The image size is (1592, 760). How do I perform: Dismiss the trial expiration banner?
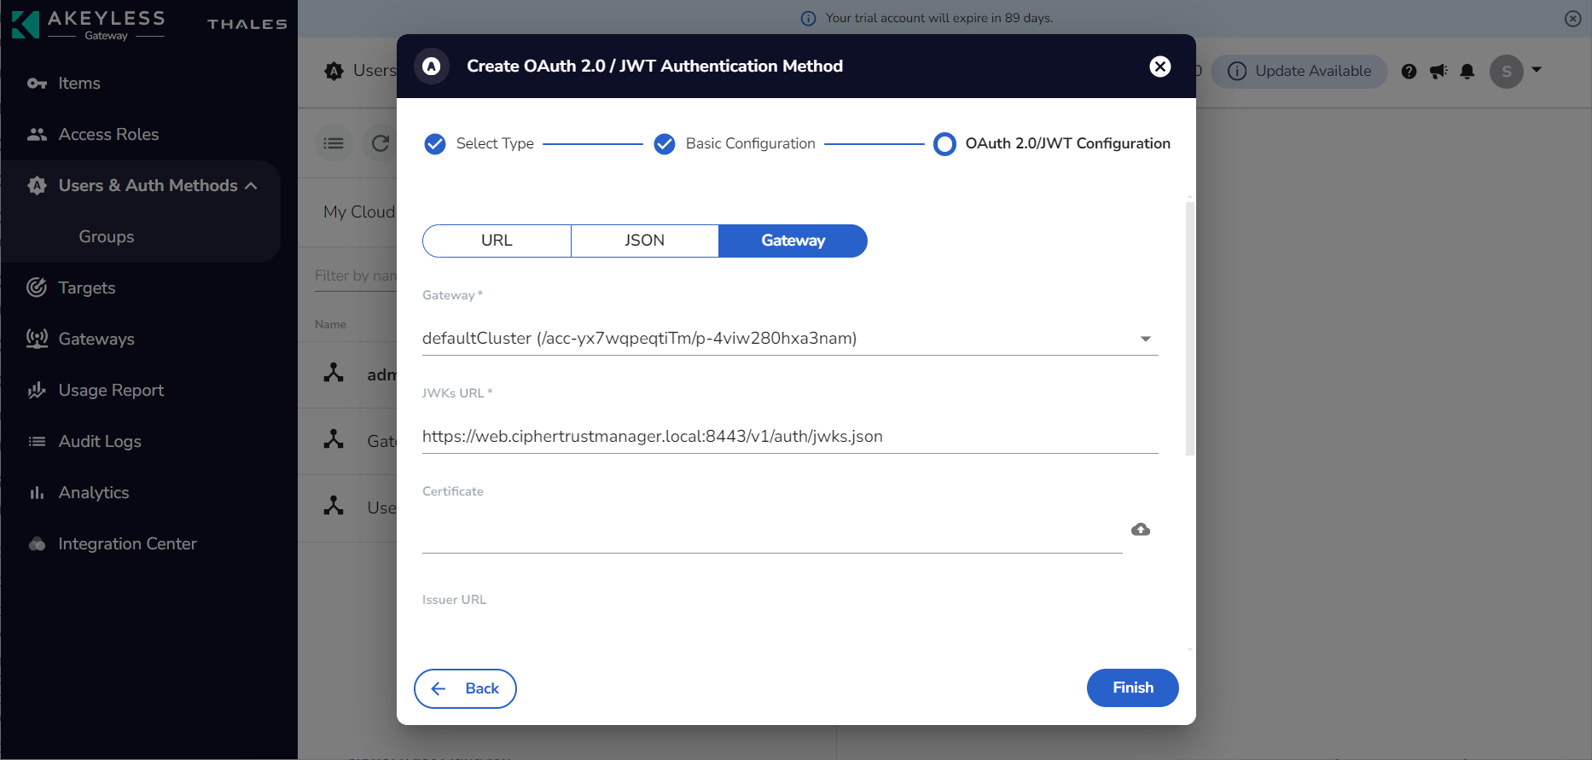pos(1572,19)
